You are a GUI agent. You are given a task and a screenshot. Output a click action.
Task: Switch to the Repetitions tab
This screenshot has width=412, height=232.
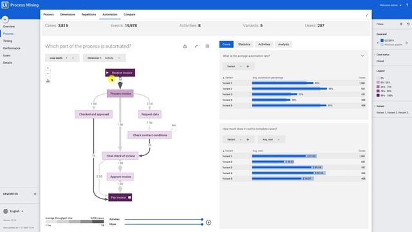(89, 14)
